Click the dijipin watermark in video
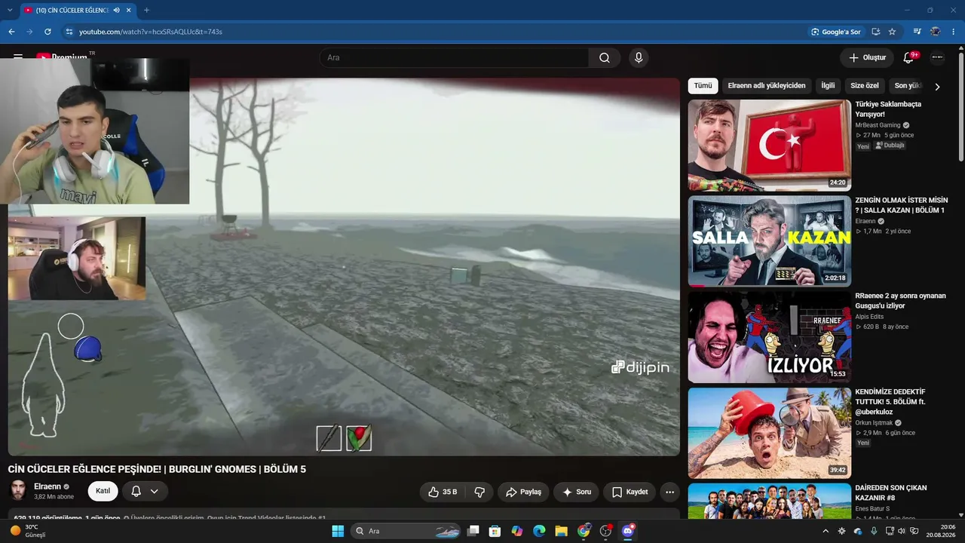The width and height of the screenshot is (965, 543). (x=640, y=367)
